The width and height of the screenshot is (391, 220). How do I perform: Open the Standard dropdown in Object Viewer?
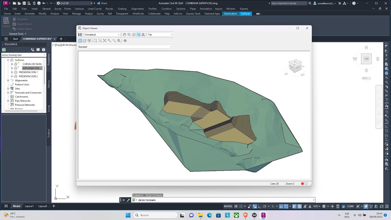[x=125, y=47]
